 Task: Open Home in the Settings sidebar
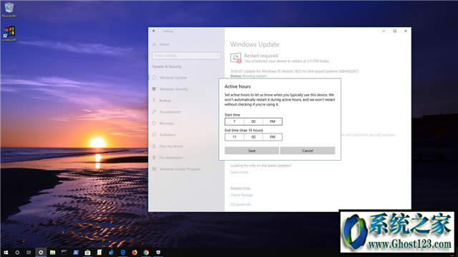point(164,44)
